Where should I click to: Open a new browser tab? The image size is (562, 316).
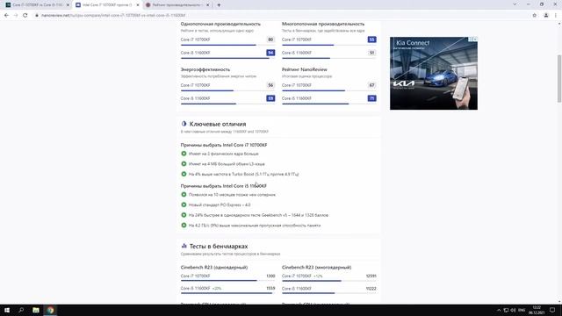[219, 5]
